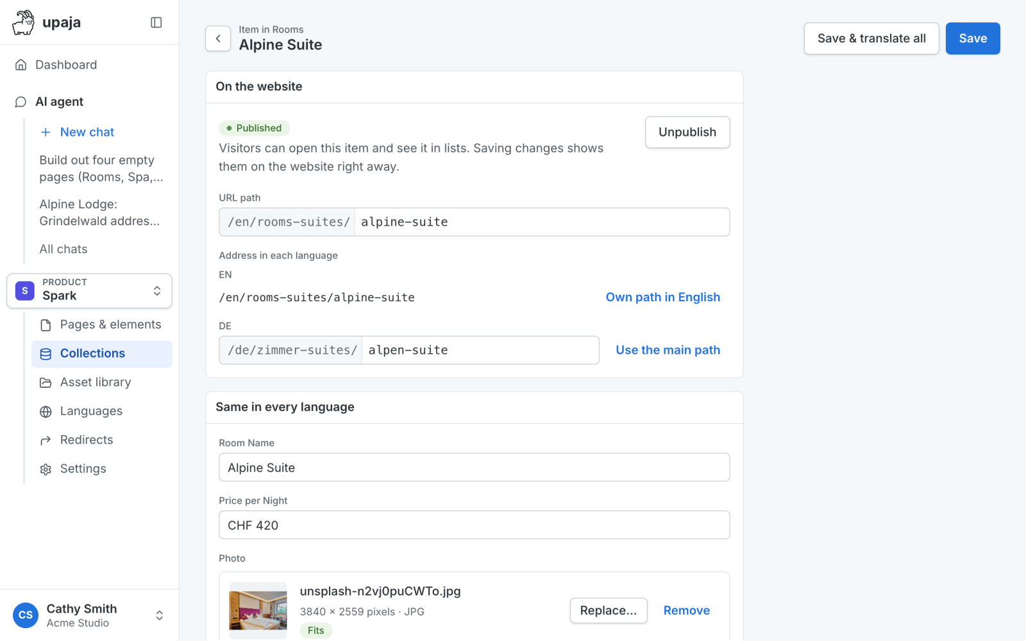Open Asset library

pos(102,383)
